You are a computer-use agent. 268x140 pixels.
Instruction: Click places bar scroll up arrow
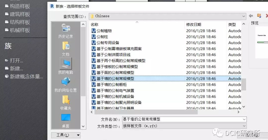click(83, 24)
